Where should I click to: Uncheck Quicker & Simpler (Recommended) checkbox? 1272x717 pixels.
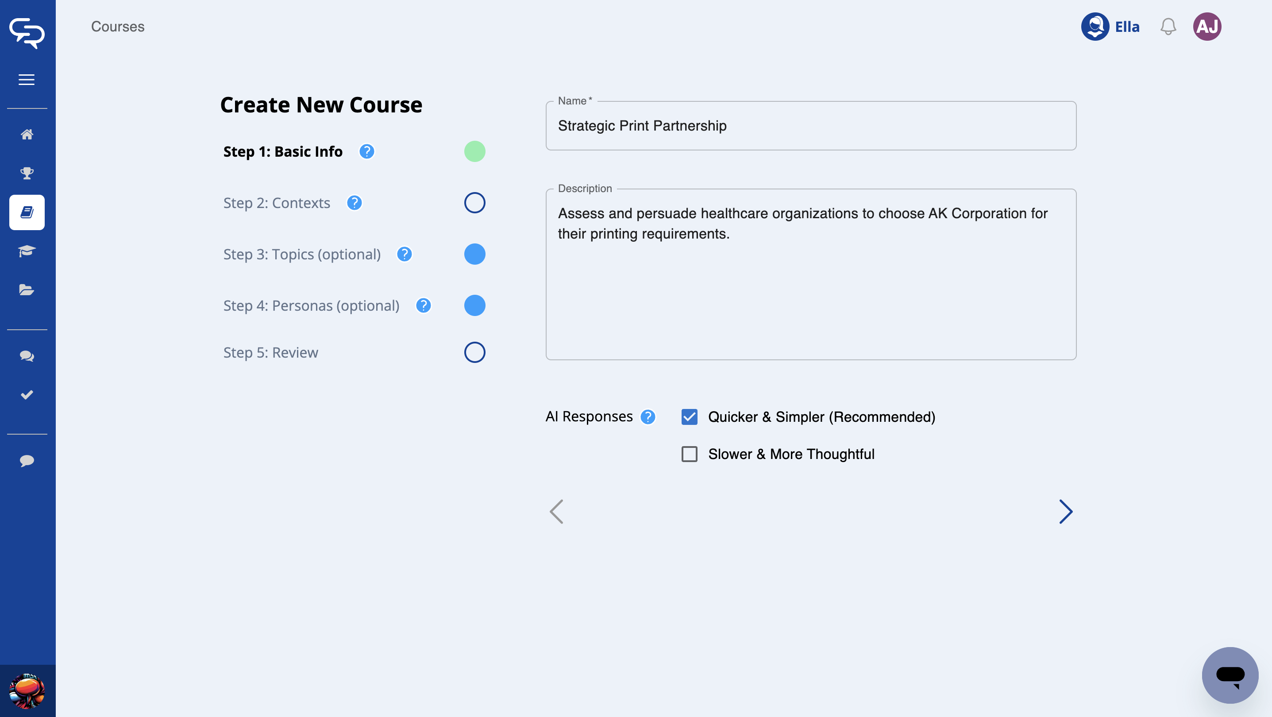pyautogui.click(x=689, y=417)
